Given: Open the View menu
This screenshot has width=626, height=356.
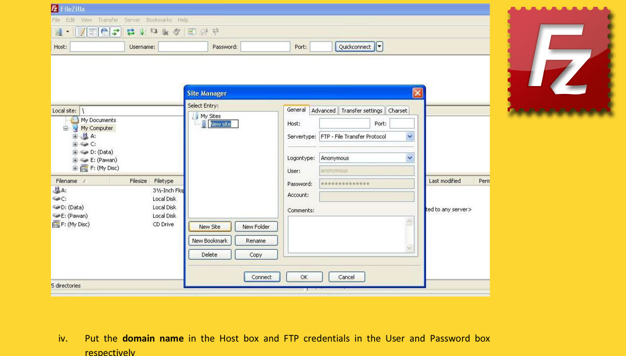Looking at the screenshot, I should 87,20.
